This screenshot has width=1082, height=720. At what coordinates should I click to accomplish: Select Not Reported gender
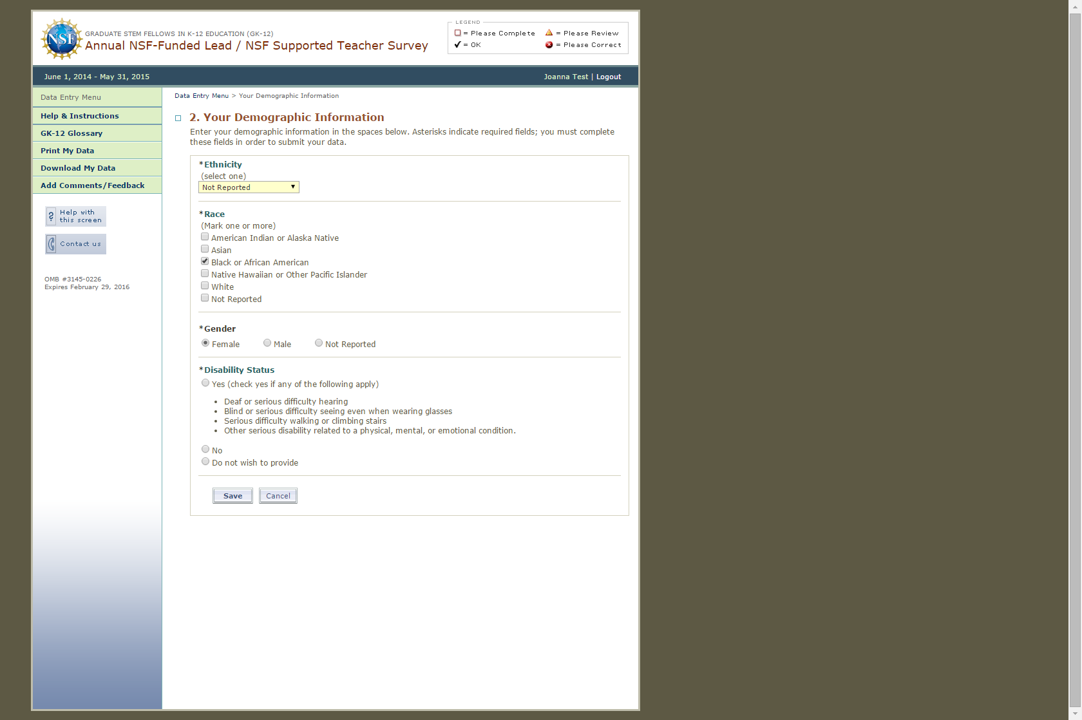(x=319, y=343)
